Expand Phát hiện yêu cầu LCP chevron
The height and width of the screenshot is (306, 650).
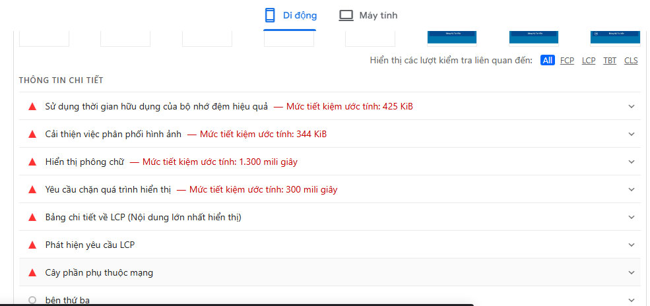[632, 245]
